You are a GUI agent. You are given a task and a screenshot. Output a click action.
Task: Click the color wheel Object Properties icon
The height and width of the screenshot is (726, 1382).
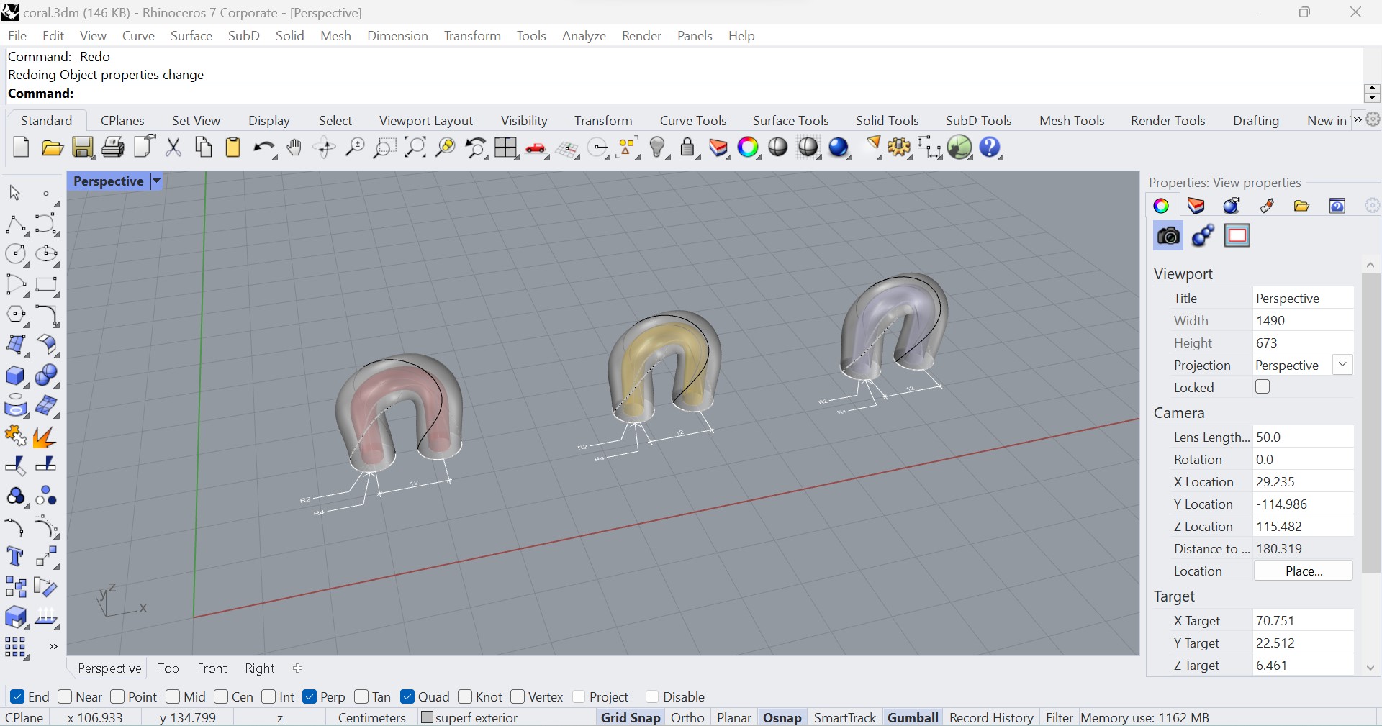tap(1161, 206)
